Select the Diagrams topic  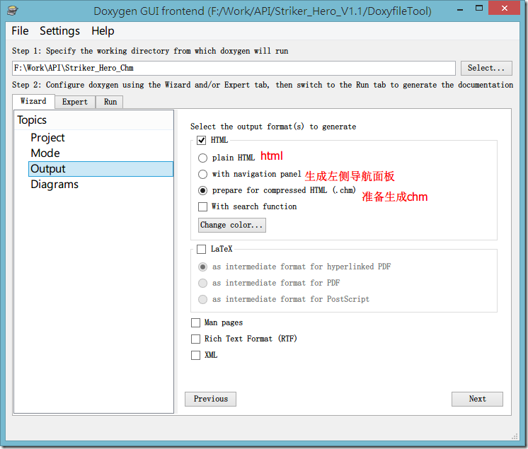point(54,185)
